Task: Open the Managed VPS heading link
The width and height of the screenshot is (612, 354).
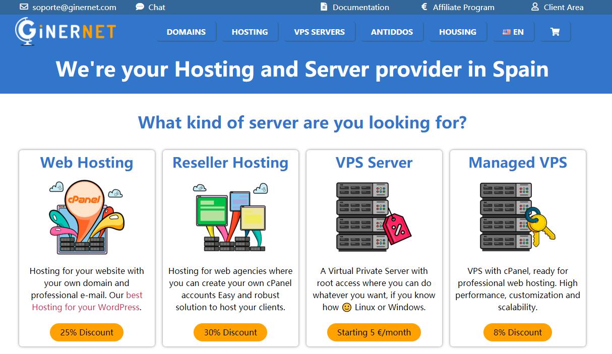Action: [x=518, y=163]
